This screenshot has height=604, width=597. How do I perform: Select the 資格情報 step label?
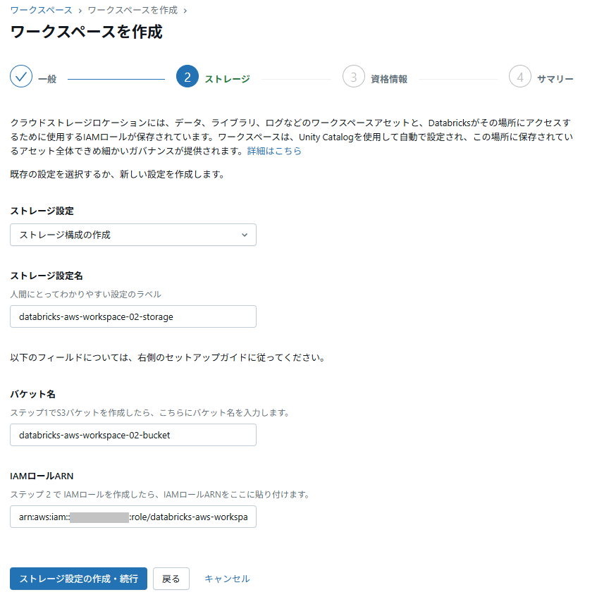[389, 79]
